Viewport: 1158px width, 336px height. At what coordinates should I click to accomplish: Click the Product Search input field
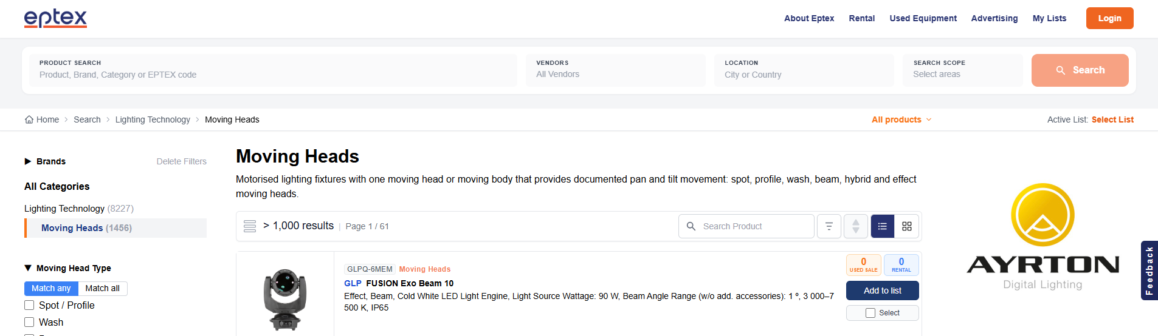coord(273,70)
